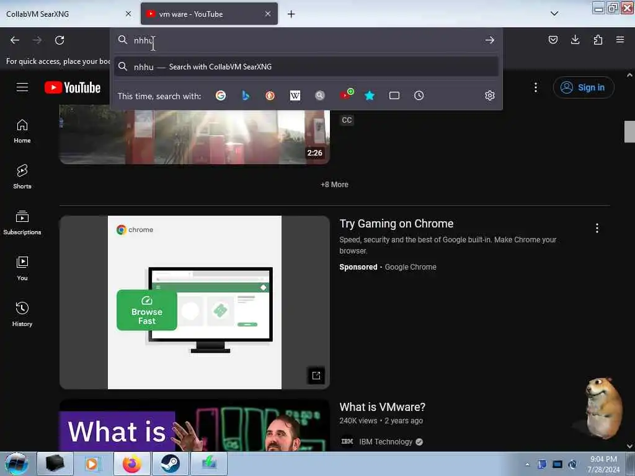Click the taskbar clock showing 9:04 PM
Image resolution: width=635 pixels, height=476 pixels.
click(603, 464)
